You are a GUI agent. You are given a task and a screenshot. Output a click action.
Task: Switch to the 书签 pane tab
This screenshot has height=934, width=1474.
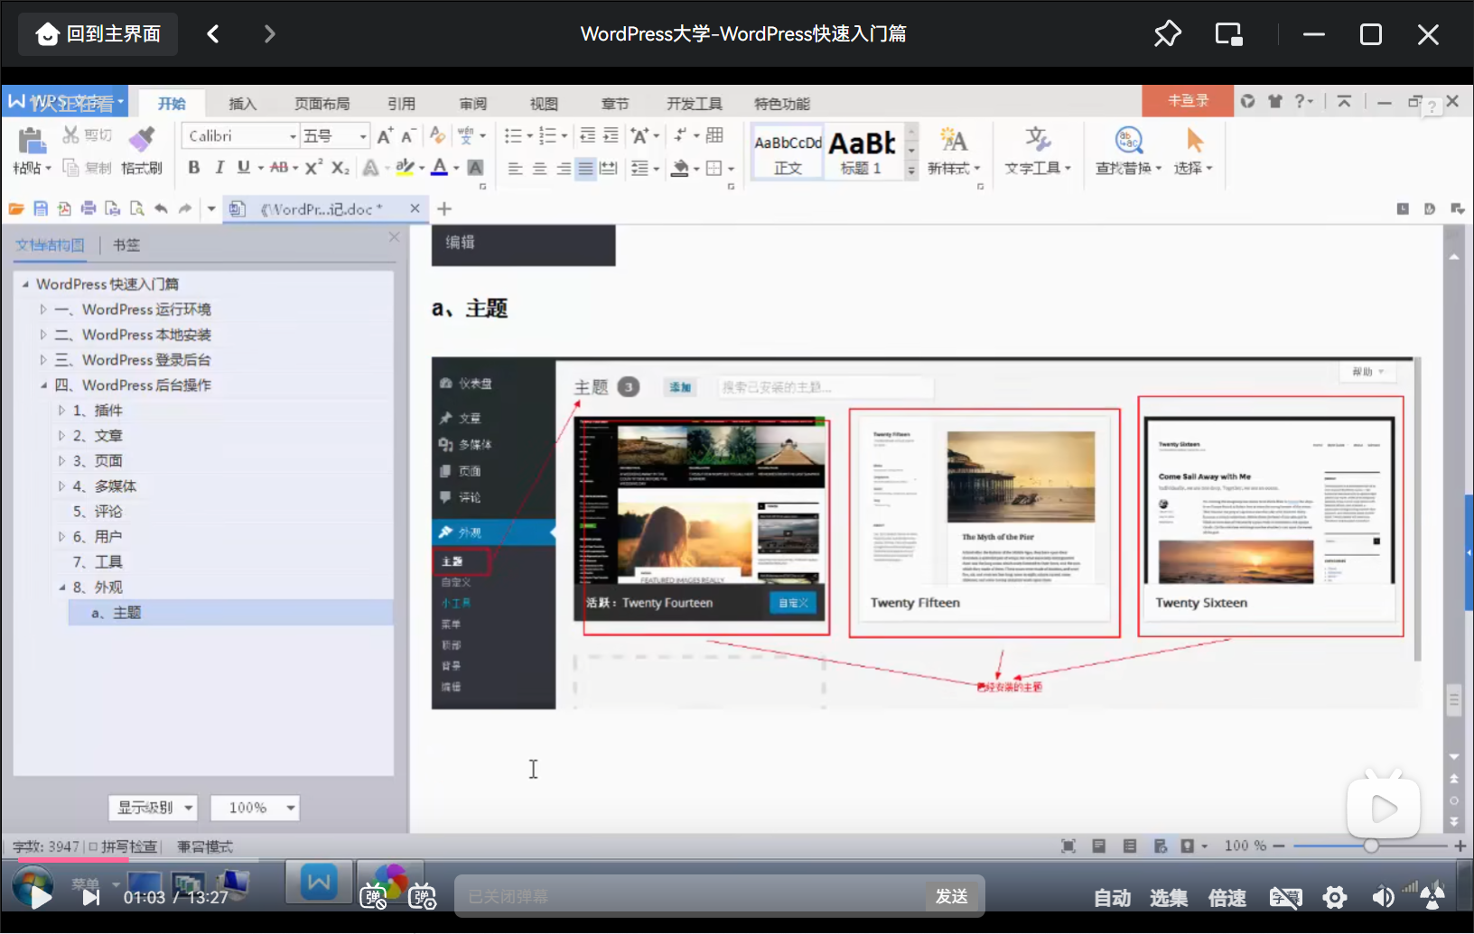126,245
